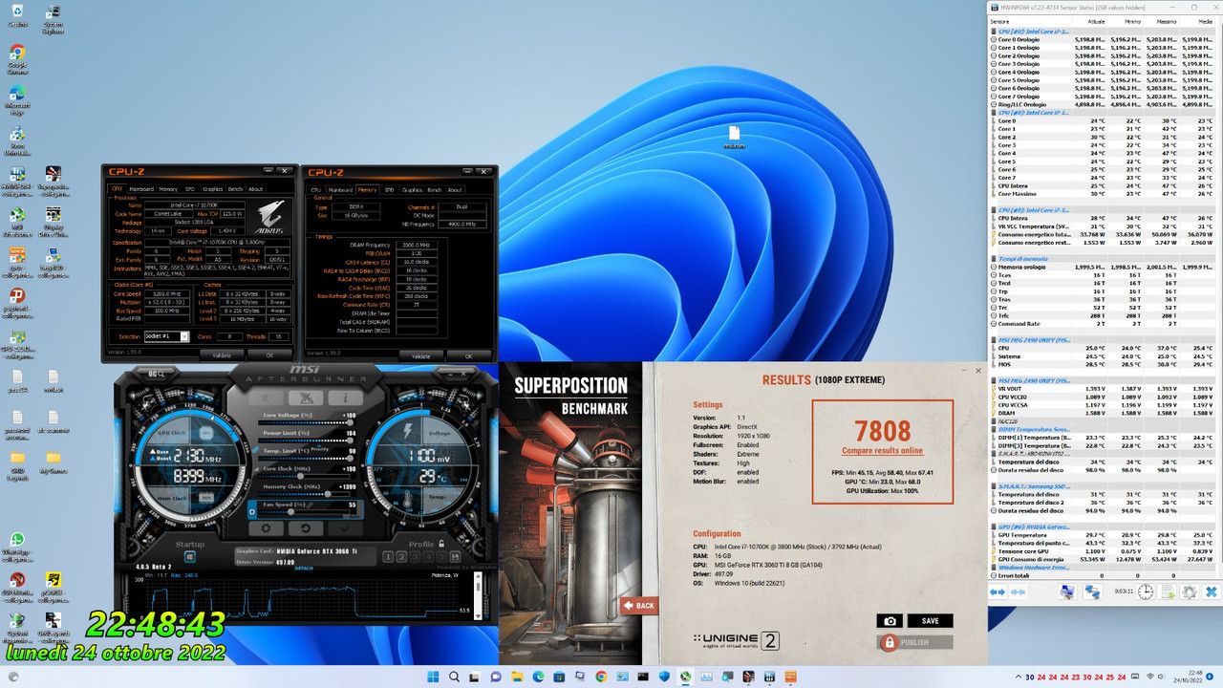Take screenshot with Superposition camera button
Image resolution: width=1223 pixels, height=688 pixels.
[x=890, y=621]
